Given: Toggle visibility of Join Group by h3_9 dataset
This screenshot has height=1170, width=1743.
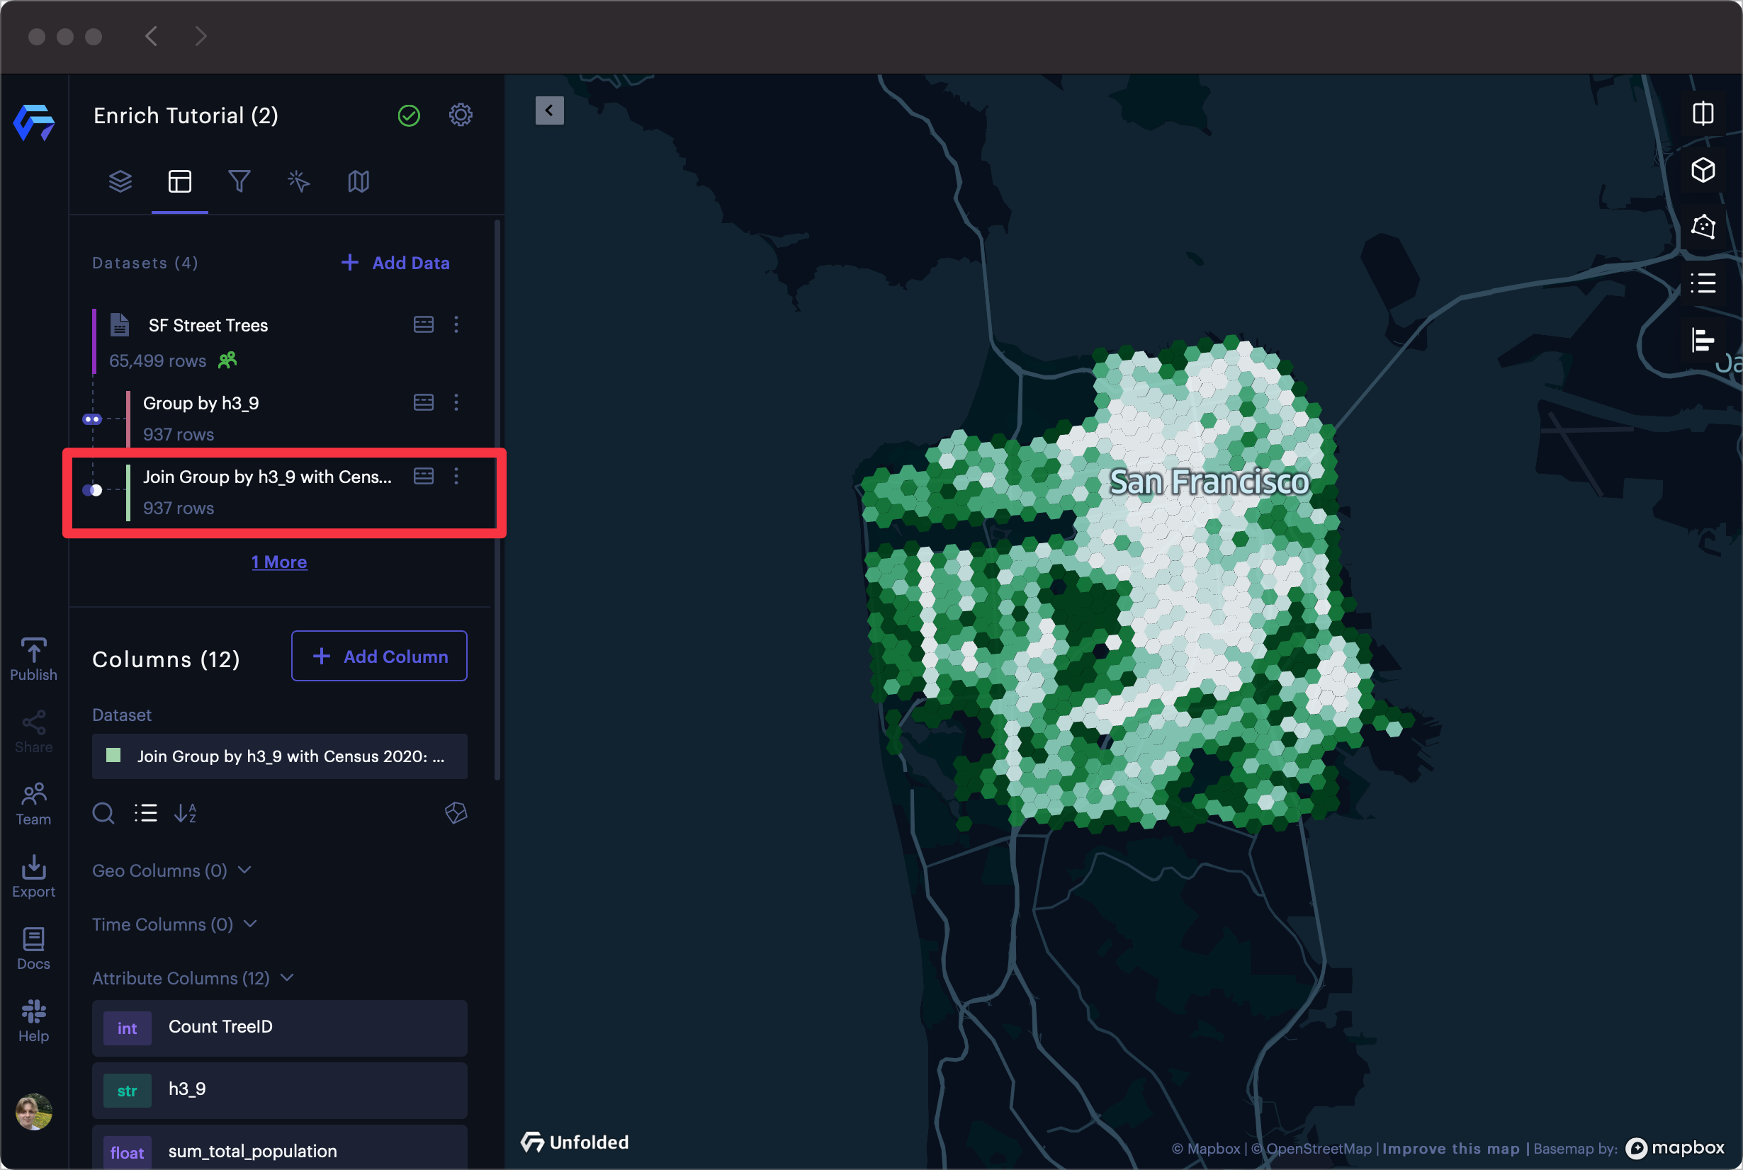Looking at the screenshot, I should pos(94,489).
